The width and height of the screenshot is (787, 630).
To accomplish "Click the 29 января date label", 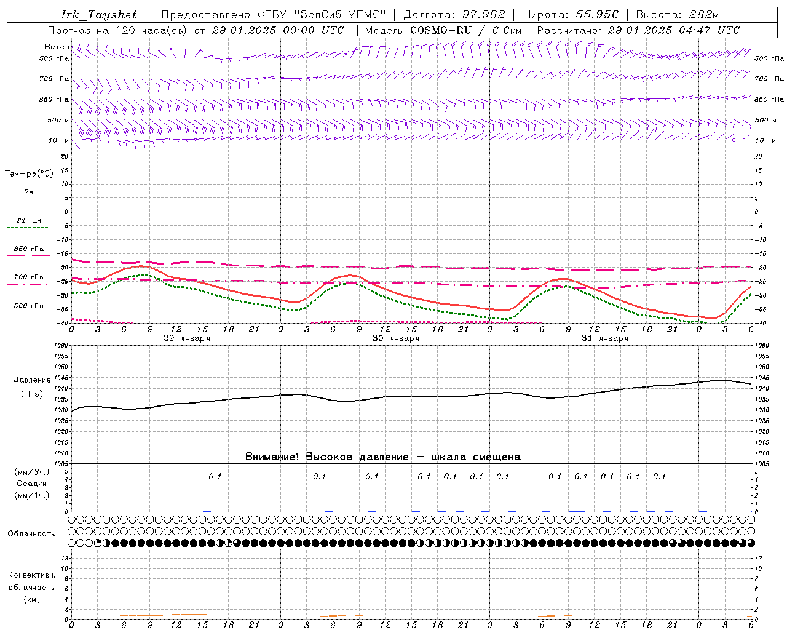I will coord(187,338).
